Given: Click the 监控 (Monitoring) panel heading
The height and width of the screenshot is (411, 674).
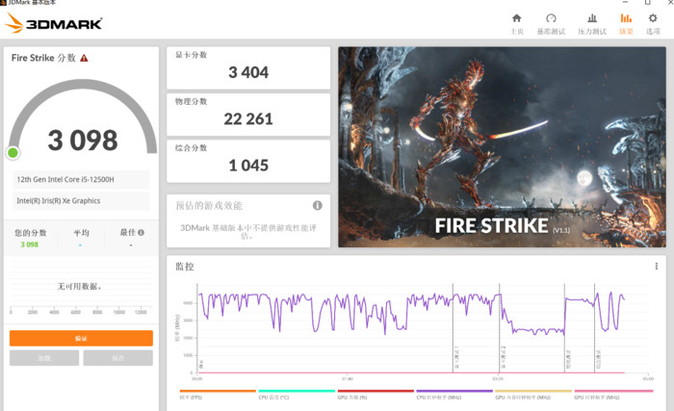Looking at the screenshot, I should (185, 267).
